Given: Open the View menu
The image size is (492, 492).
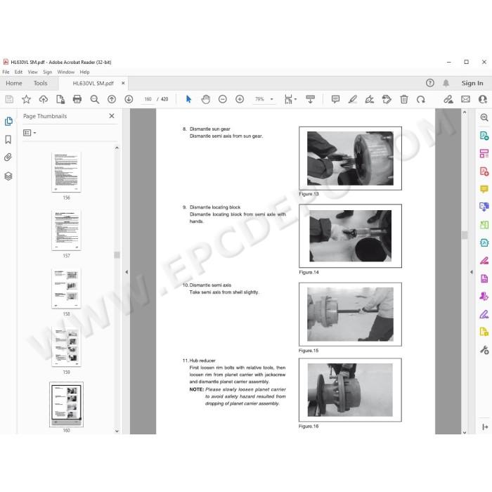Looking at the screenshot, I should [32, 72].
